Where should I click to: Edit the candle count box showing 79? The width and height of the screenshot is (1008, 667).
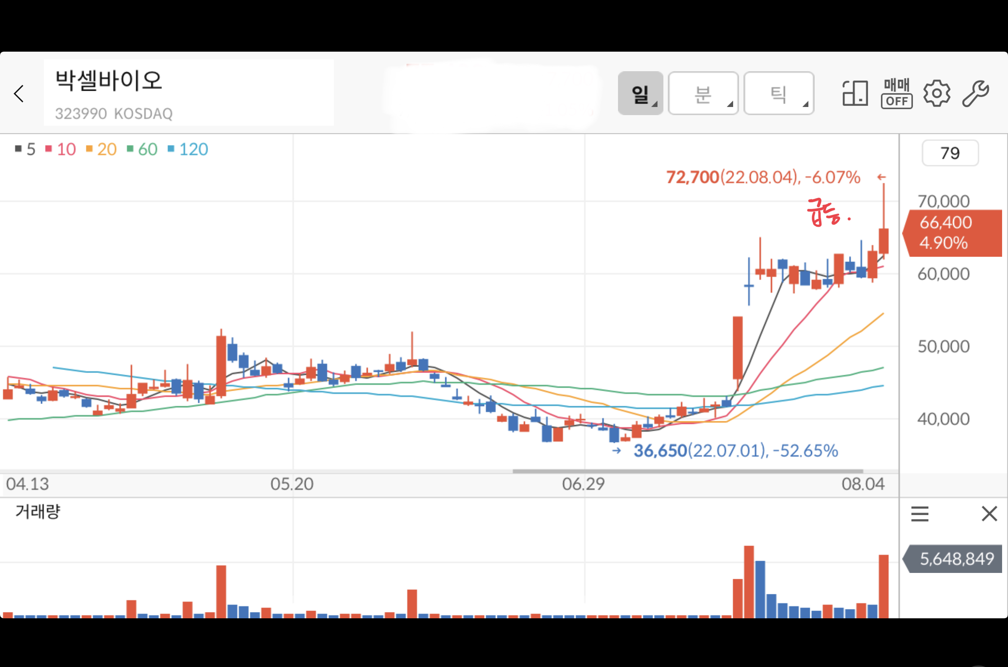(x=950, y=153)
